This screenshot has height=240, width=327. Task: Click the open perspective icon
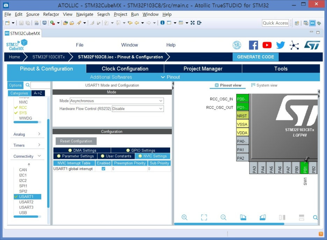(x=297, y=23)
